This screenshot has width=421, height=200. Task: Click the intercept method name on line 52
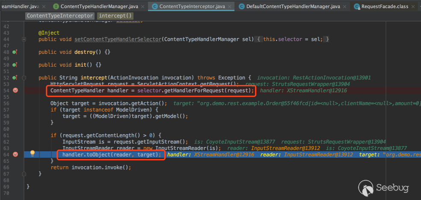[94, 78]
